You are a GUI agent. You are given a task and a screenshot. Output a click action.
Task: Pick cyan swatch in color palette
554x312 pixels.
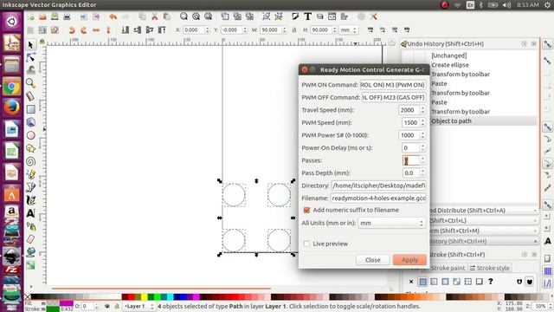[x=170, y=296]
